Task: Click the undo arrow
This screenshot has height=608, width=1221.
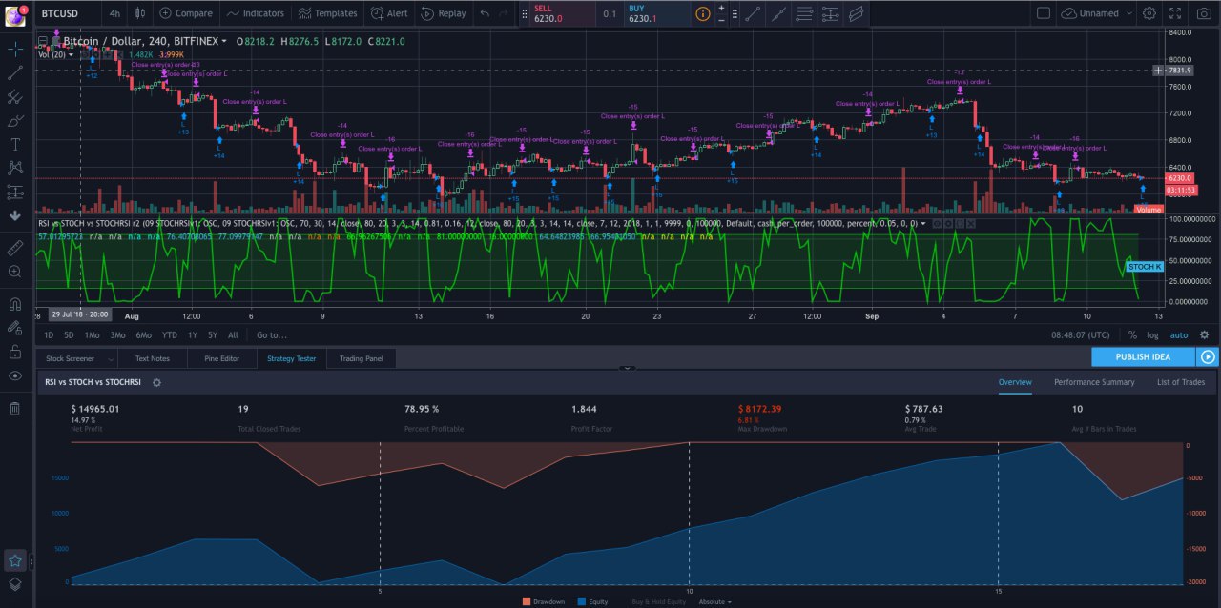Action: point(485,13)
